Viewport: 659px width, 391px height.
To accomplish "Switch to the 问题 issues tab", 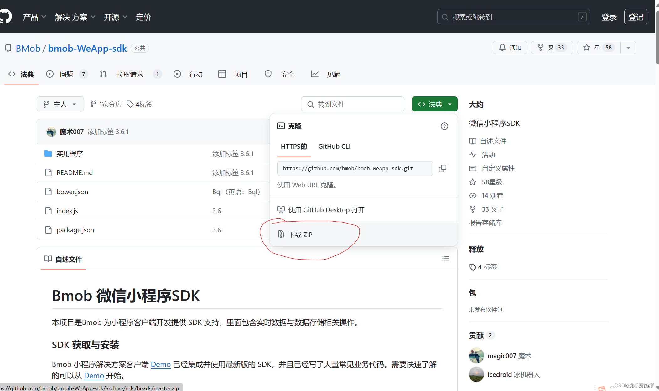I will click(x=66, y=74).
